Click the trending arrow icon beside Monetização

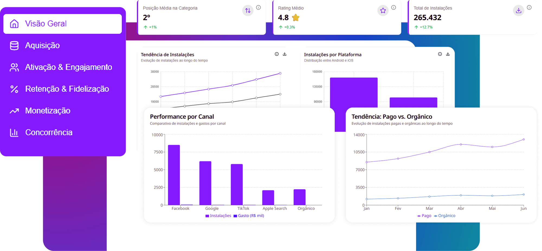[14, 111]
